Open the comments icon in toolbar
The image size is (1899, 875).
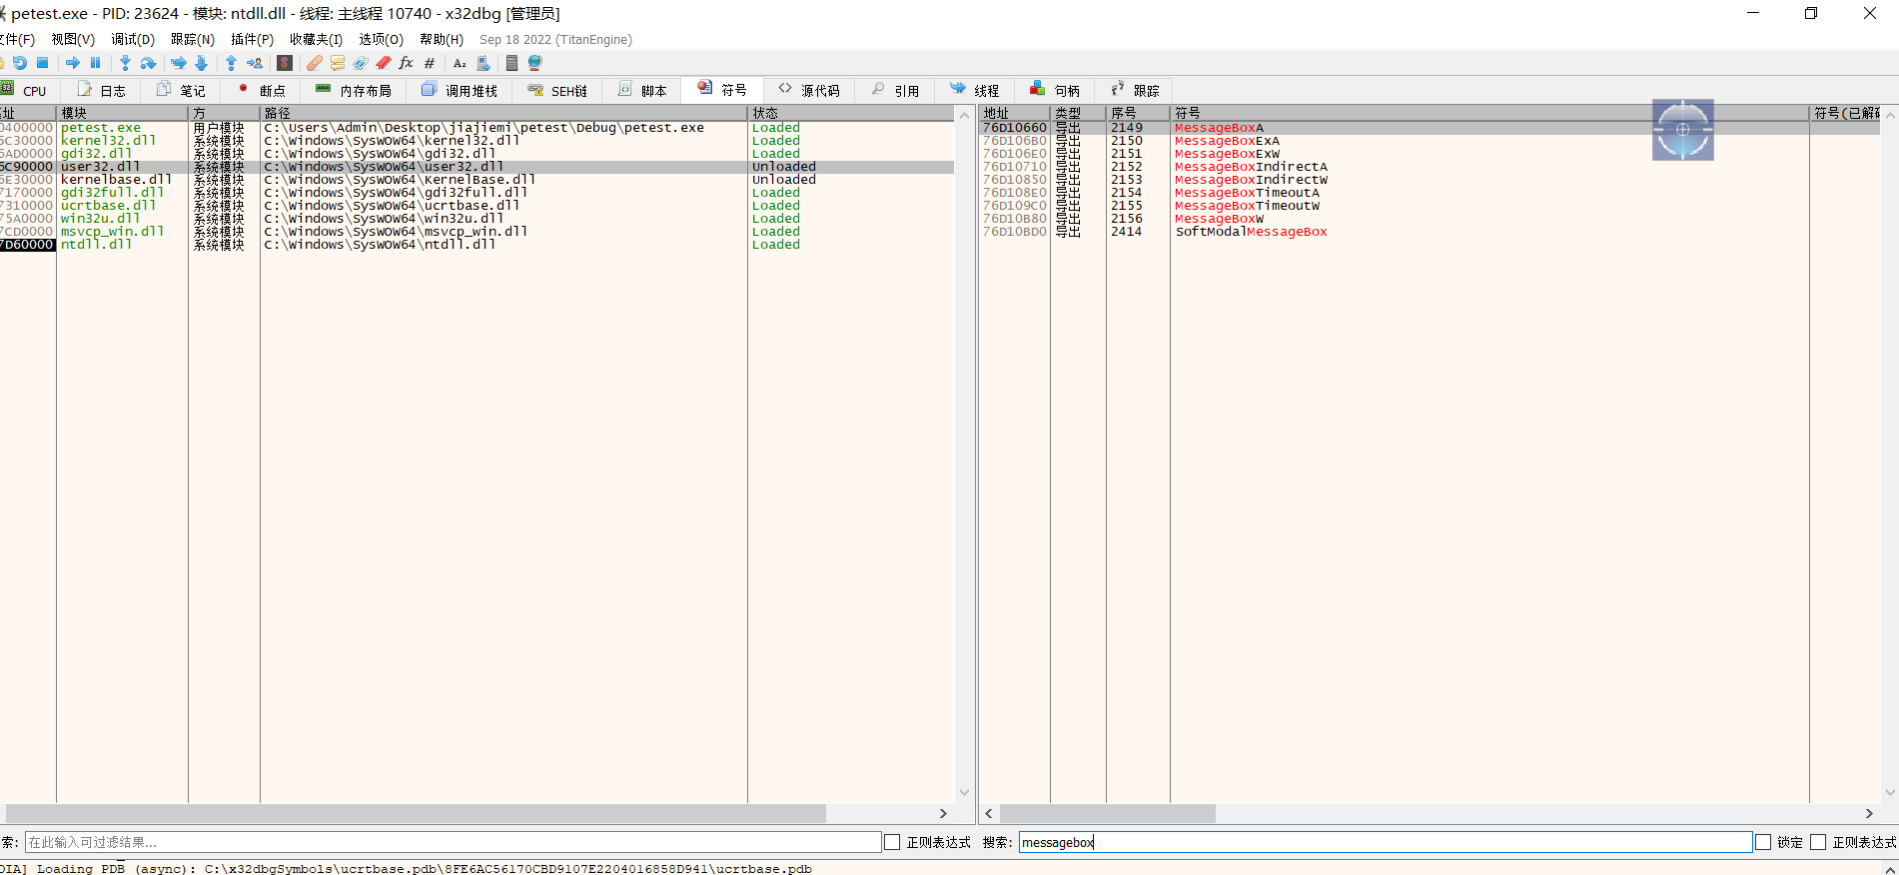[338, 63]
